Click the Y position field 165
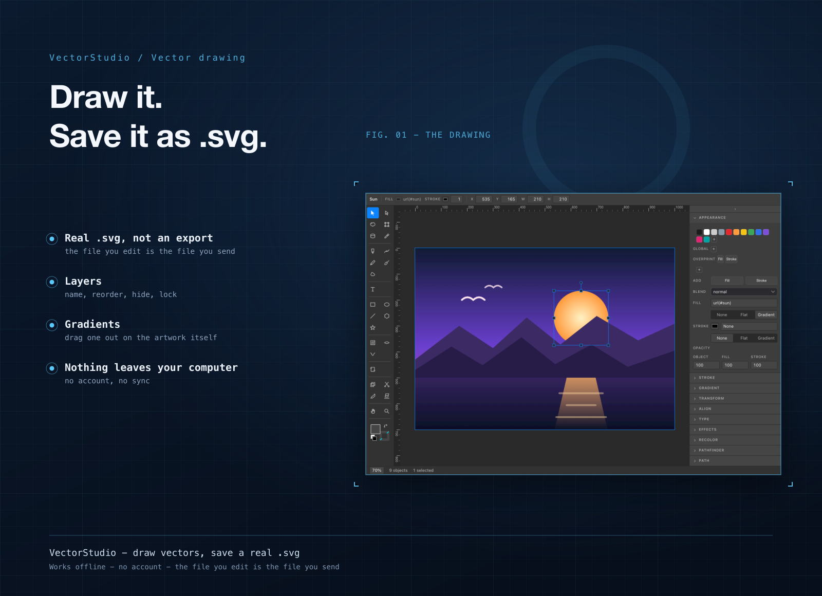This screenshot has height=596, width=822. pos(510,199)
